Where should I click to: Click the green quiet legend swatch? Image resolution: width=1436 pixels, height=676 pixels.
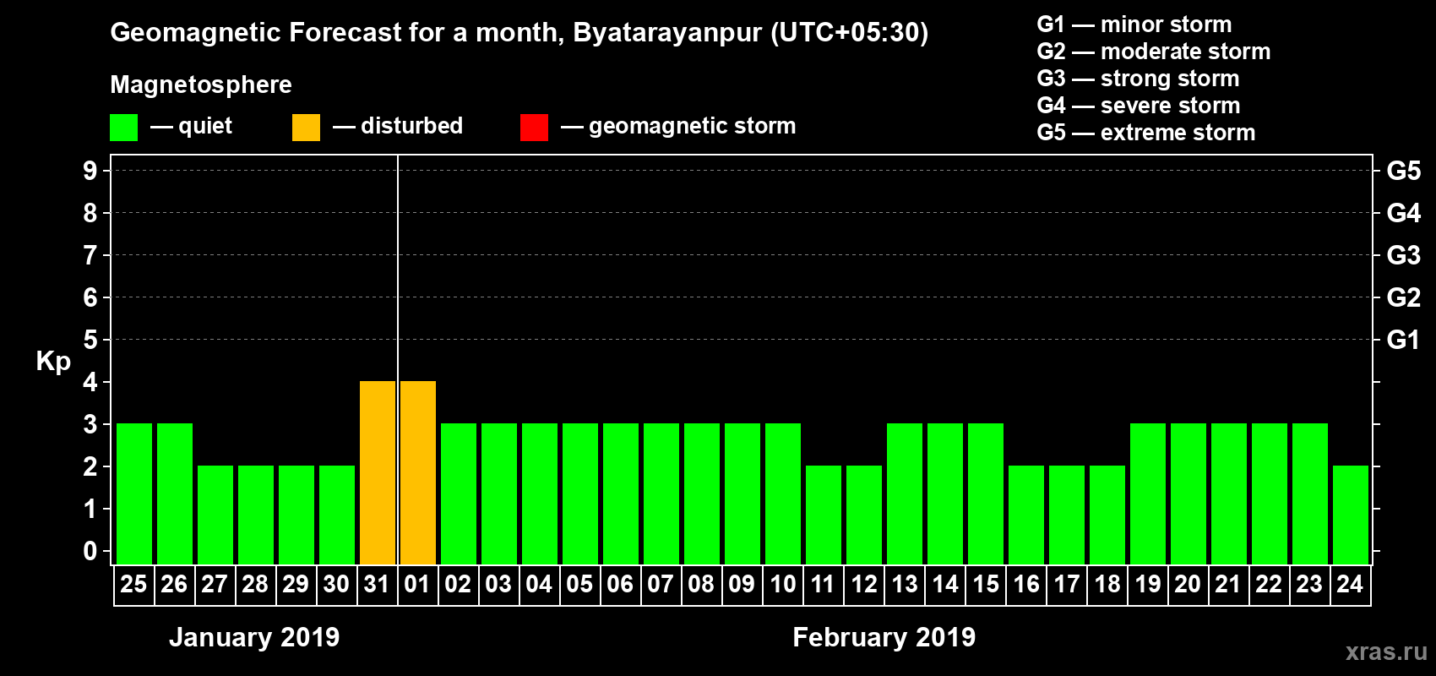coord(123,128)
